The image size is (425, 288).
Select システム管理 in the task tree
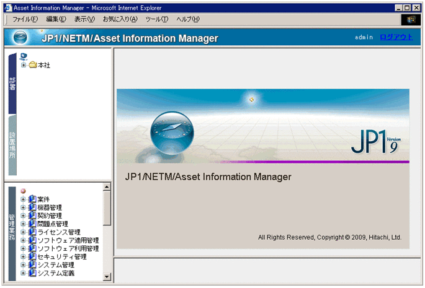point(56,265)
